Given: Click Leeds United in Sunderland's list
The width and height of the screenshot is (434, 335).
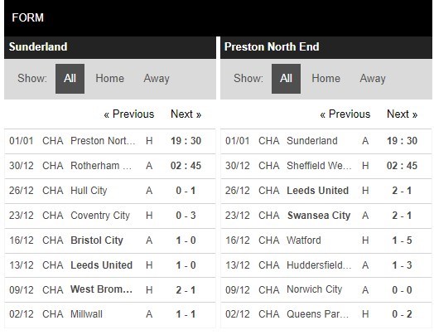Looking at the screenshot, I should pyautogui.click(x=101, y=265).
